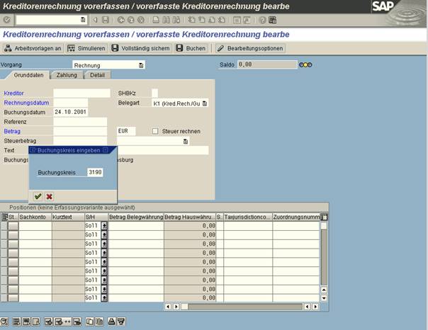Click the copy row icon below table

[89, 322]
